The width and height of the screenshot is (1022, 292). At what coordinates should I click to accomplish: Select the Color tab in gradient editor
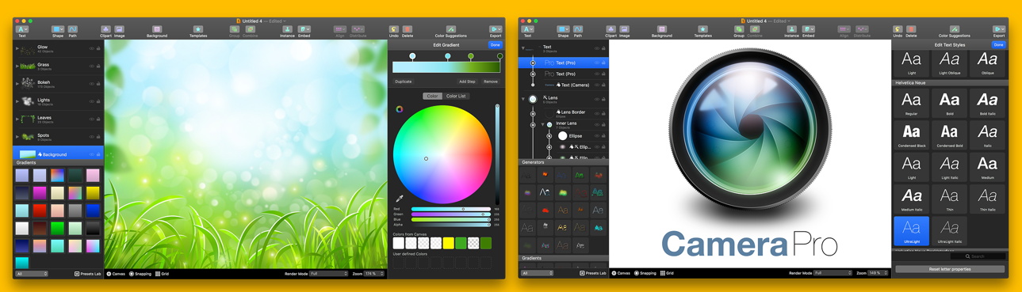[432, 96]
